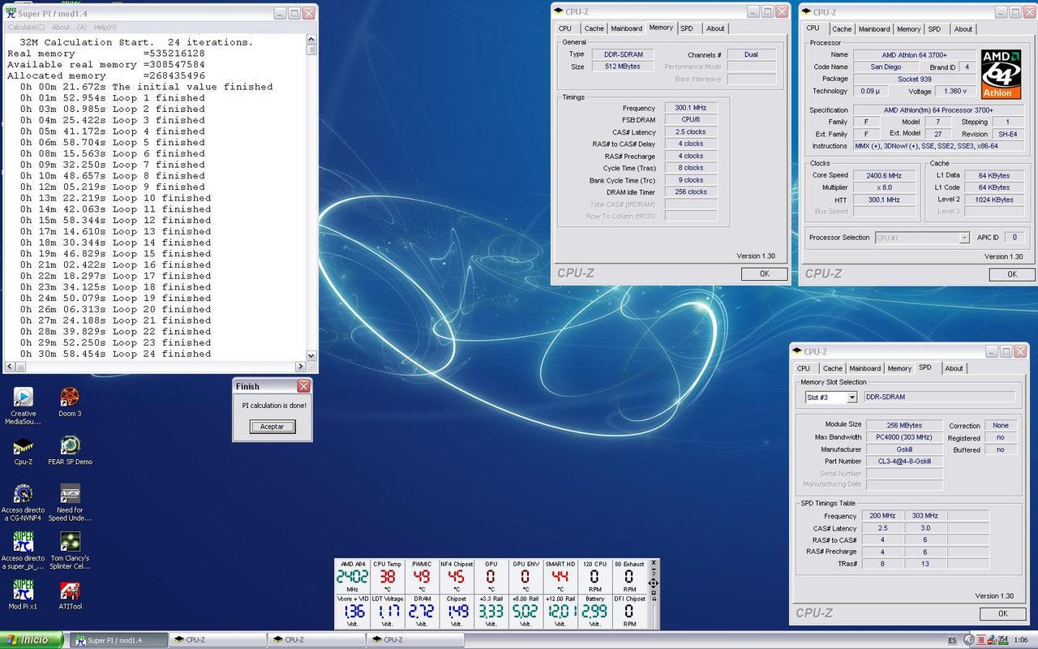Open the Inicio start menu
The width and height of the screenshot is (1038, 649).
[x=32, y=640]
